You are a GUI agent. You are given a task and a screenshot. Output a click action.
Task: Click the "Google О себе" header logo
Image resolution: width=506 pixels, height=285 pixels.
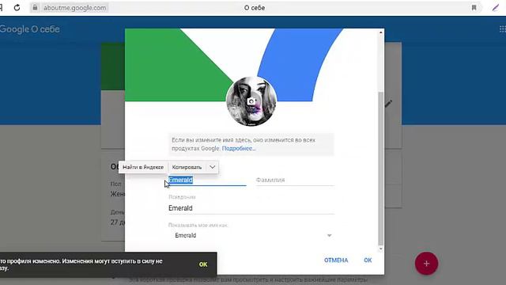click(x=30, y=29)
